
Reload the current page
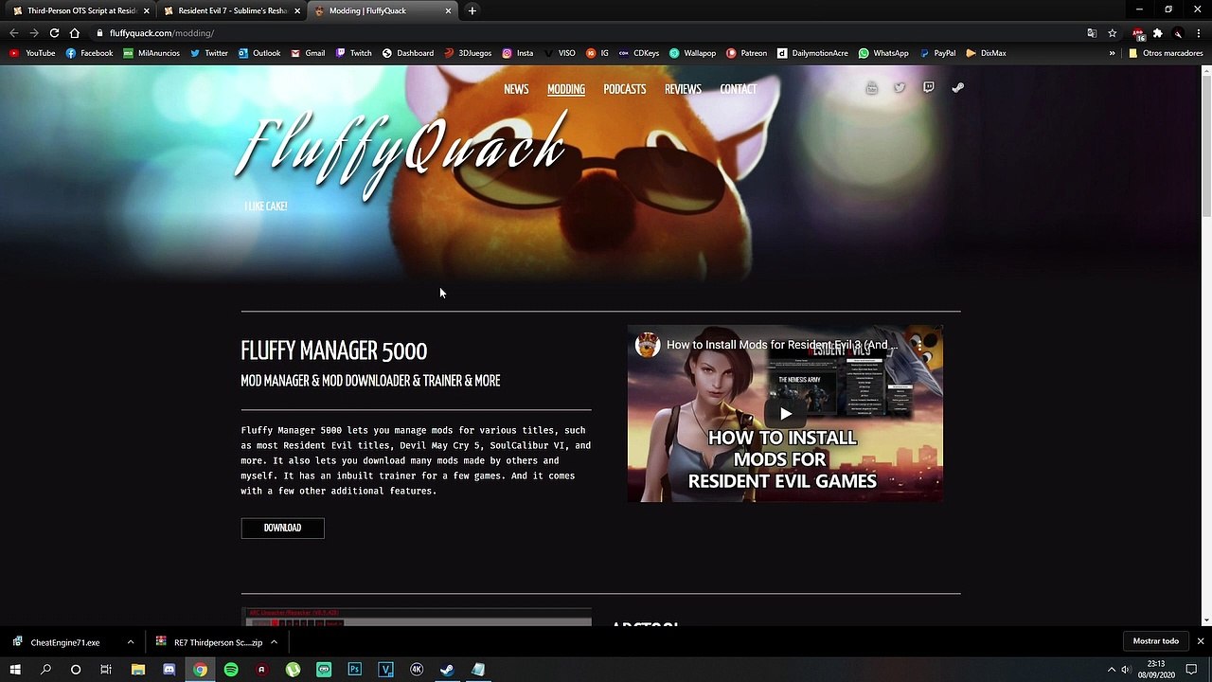pyautogui.click(x=54, y=33)
